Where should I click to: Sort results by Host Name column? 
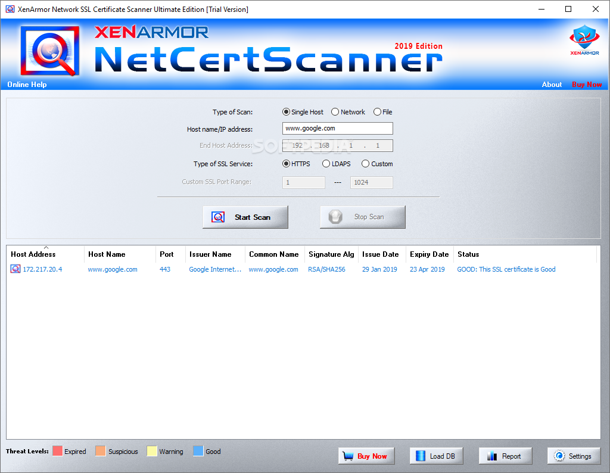tap(120, 254)
